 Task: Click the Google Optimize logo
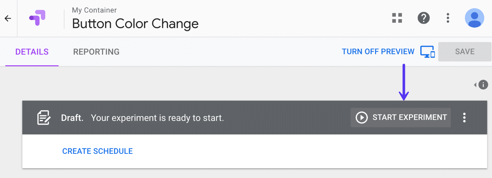click(38, 18)
